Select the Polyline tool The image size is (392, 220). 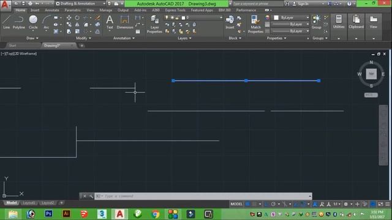[x=19, y=22]
